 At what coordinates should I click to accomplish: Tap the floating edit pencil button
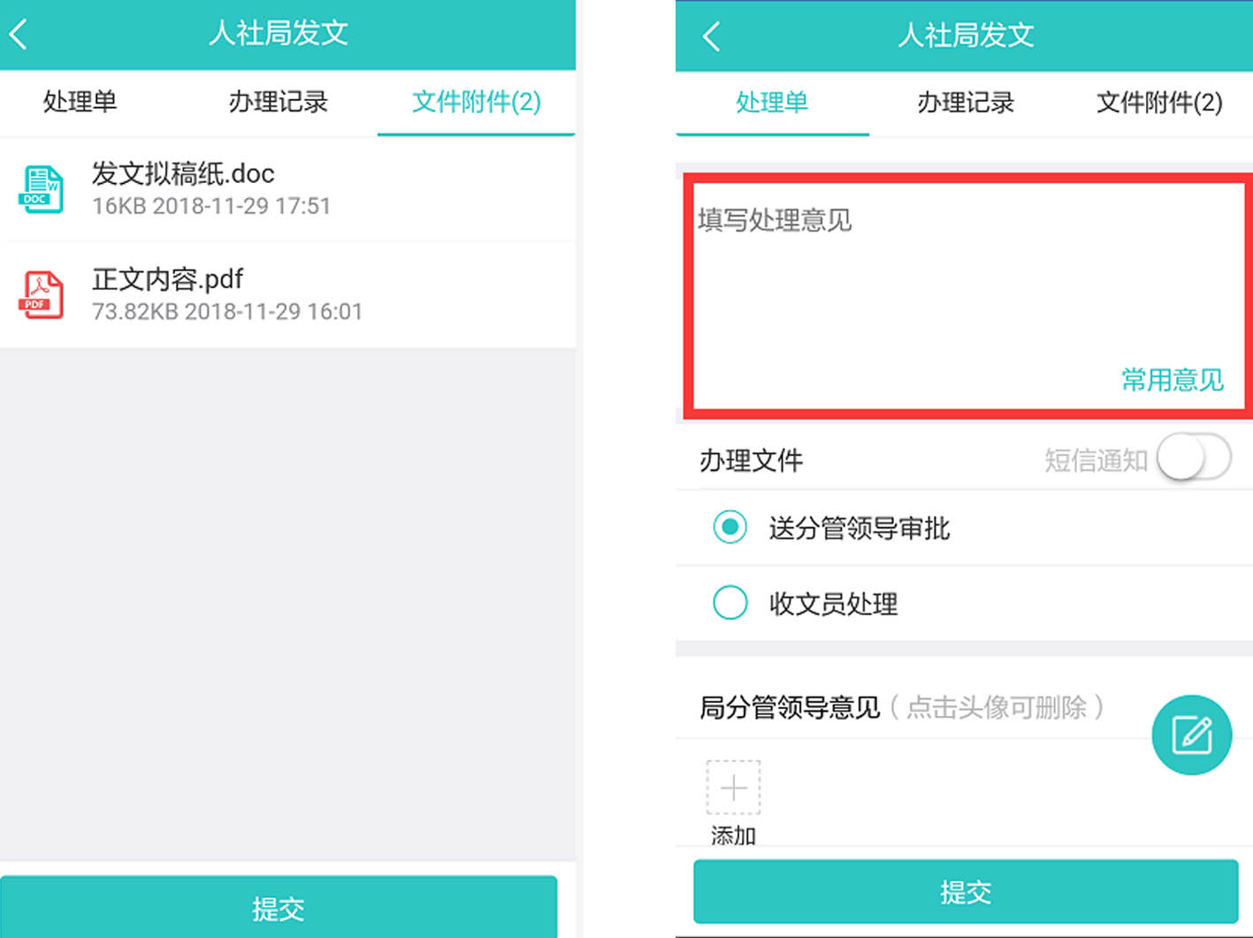[x=1191, y=735]
